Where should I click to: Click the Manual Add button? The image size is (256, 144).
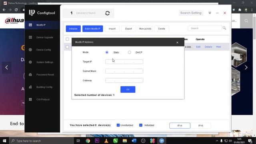(145, 29)
